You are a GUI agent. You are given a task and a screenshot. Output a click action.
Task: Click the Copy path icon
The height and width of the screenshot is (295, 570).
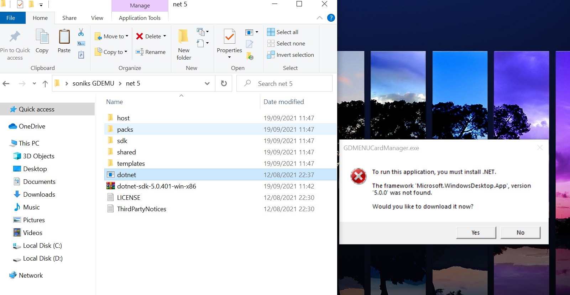point(81,44)
